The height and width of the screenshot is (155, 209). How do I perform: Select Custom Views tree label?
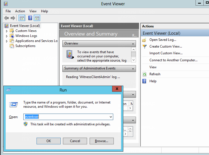click(26, 31)
